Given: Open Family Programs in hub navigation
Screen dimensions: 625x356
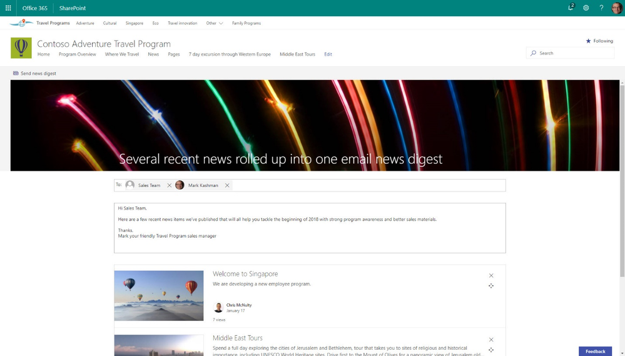Looking at the screenshot, I should pyautogui.click(x=246, y=23).
